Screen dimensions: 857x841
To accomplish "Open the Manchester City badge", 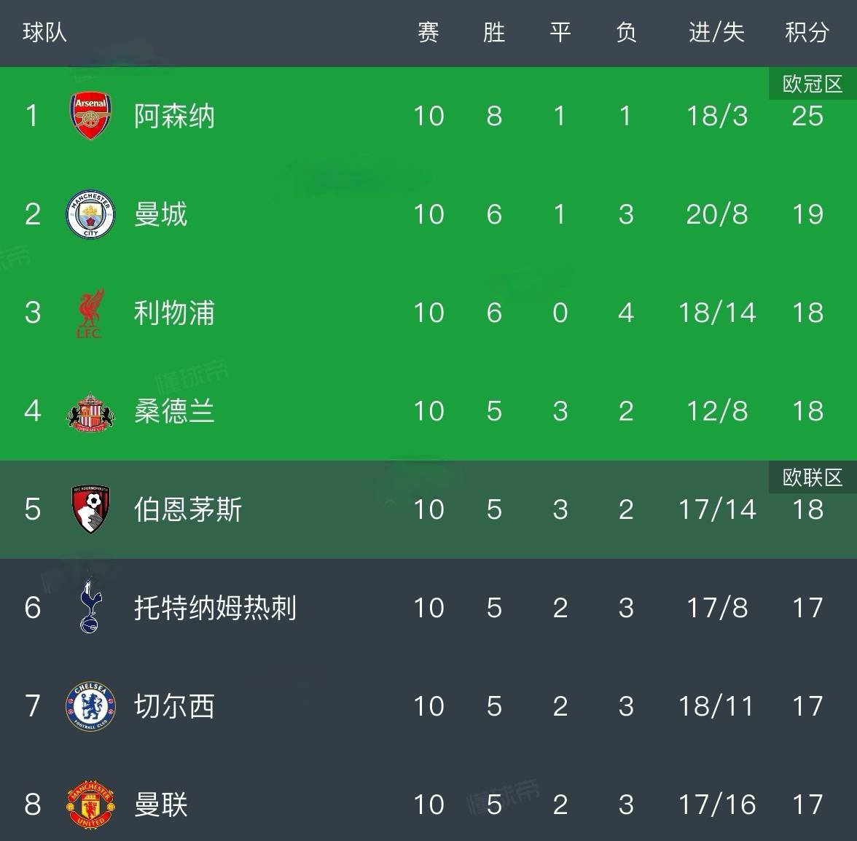I will click(x=90, y=214).
